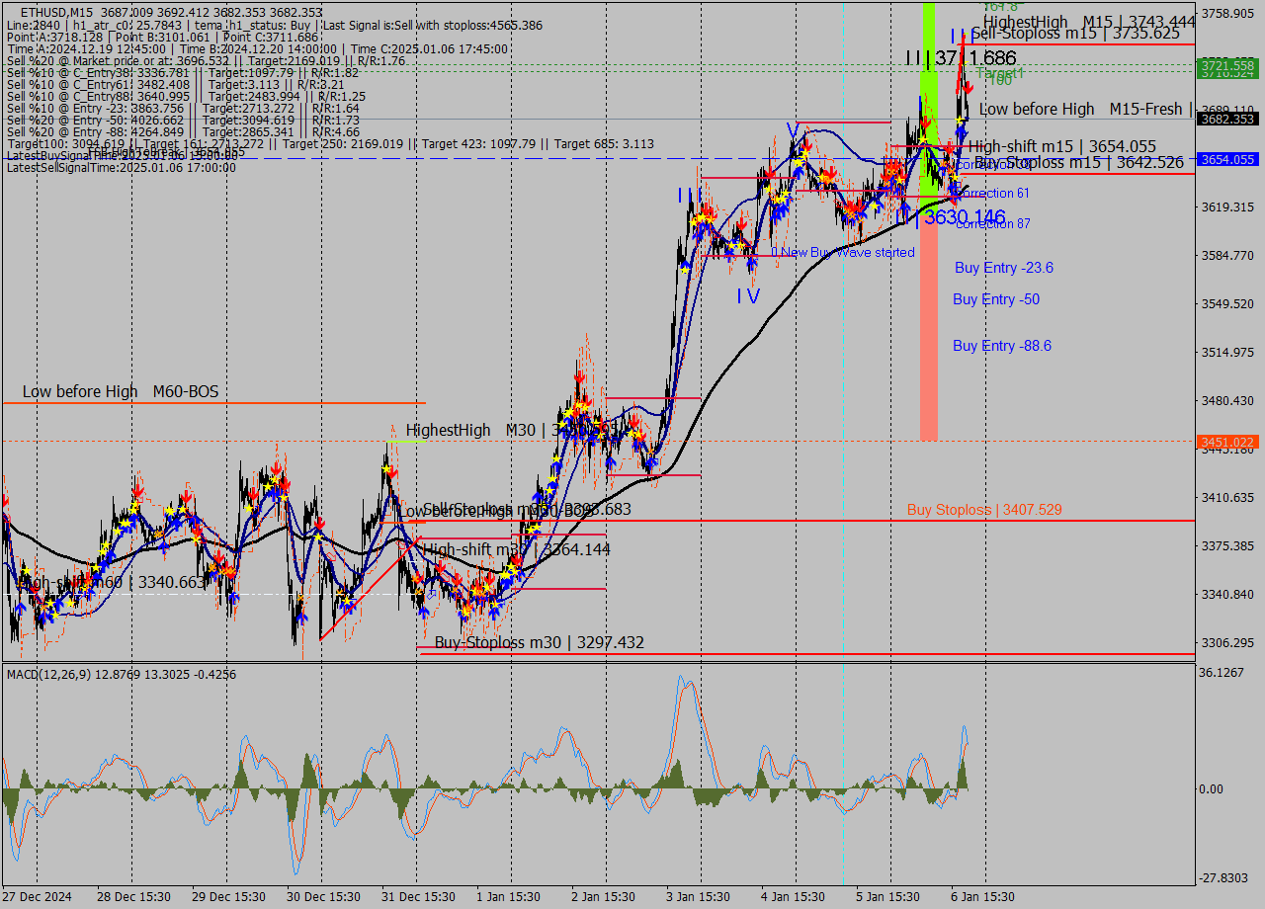
Task: Click the '5 Jan 15:30' time axis label
Action: [887, 897]
